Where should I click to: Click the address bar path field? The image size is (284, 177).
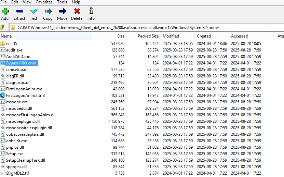click(146, 28)
